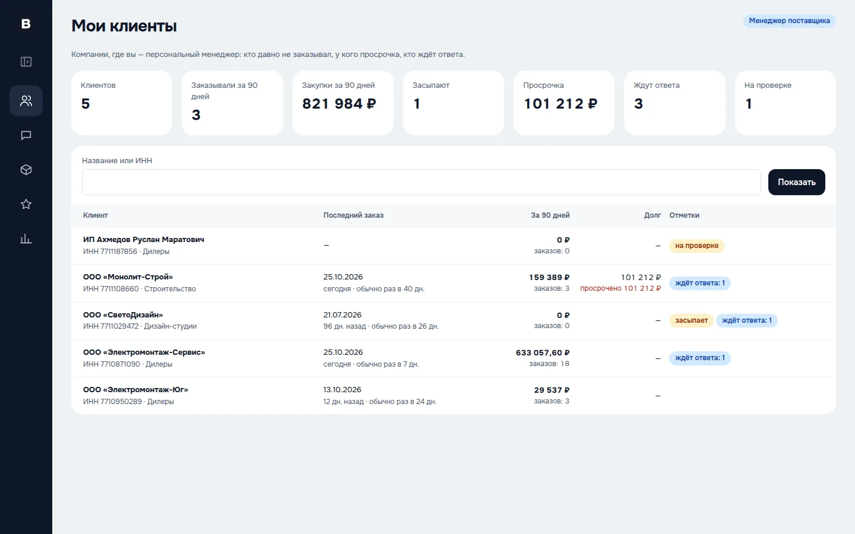Select the «Заказывали за 90 дней» card
855x534 pixels.
click(x=232, y=103)
